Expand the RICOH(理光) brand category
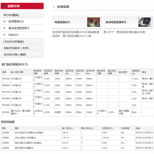This screenshot has width=154, height=154. pyautogui.click(x=22, y=15)
